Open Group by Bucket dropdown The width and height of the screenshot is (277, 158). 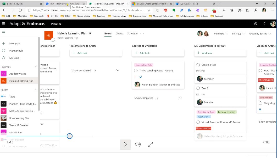[x=260, y=34]
